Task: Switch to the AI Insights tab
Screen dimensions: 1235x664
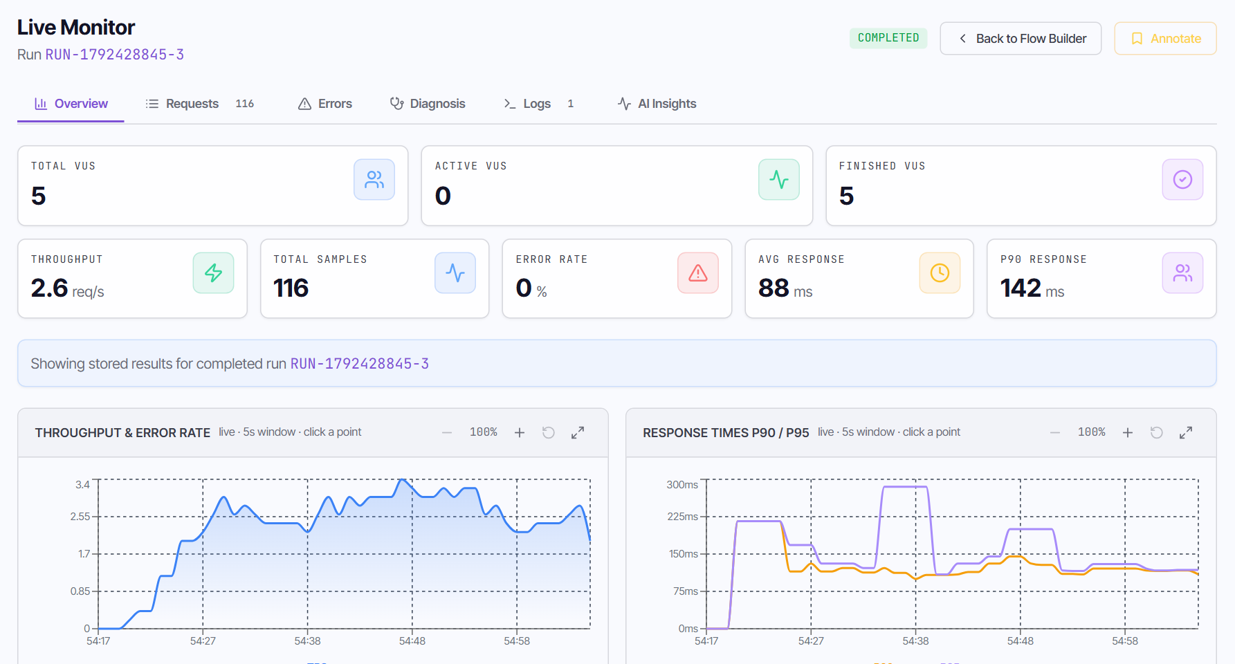Action: click(657, 104)
